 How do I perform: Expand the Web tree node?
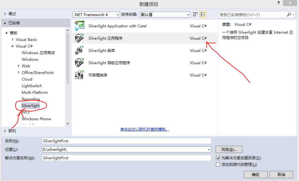[x=19, y=66]
